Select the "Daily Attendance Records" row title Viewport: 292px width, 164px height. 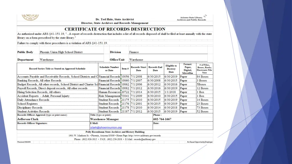tap(33, 100)
